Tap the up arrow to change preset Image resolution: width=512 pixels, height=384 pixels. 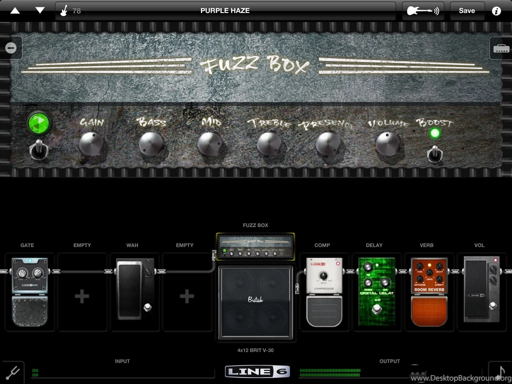pyautogui.click(x=14, y=9)
